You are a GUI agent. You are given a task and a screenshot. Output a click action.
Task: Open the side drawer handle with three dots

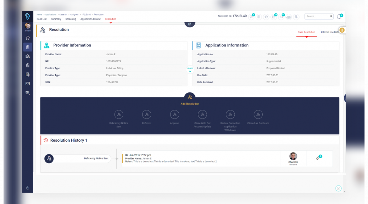pos(345,98)
